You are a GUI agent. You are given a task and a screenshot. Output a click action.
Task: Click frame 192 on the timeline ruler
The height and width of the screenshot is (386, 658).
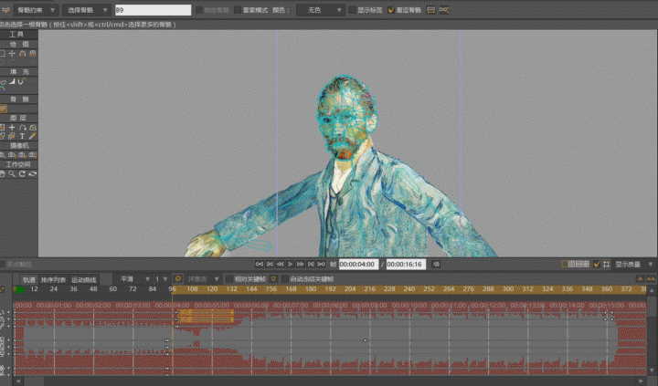tap(330, 289)
